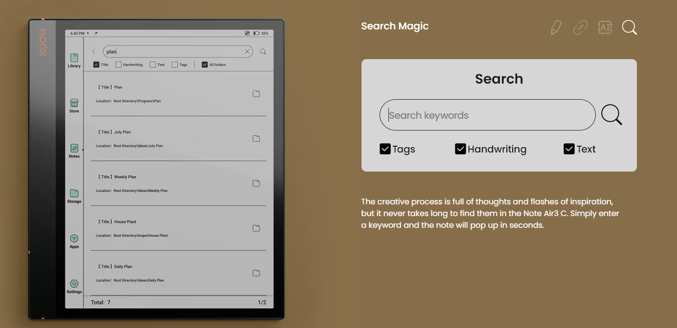Disable the Text checkbox in Search panel
677x328 pixels.
(x=569, y=149)
